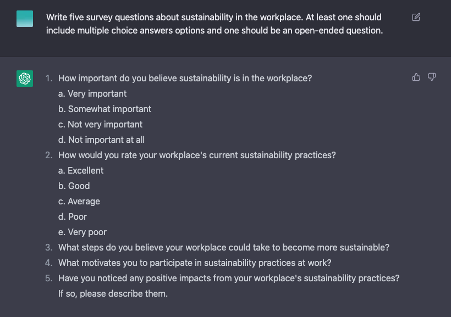Click the 'b. Somewhat important' option
The height and width of the screenshot is (317, 451).
click(105, 109)
